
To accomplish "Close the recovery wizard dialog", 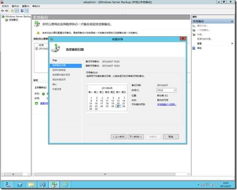I will pyautogui.click(x=183, y=39).
